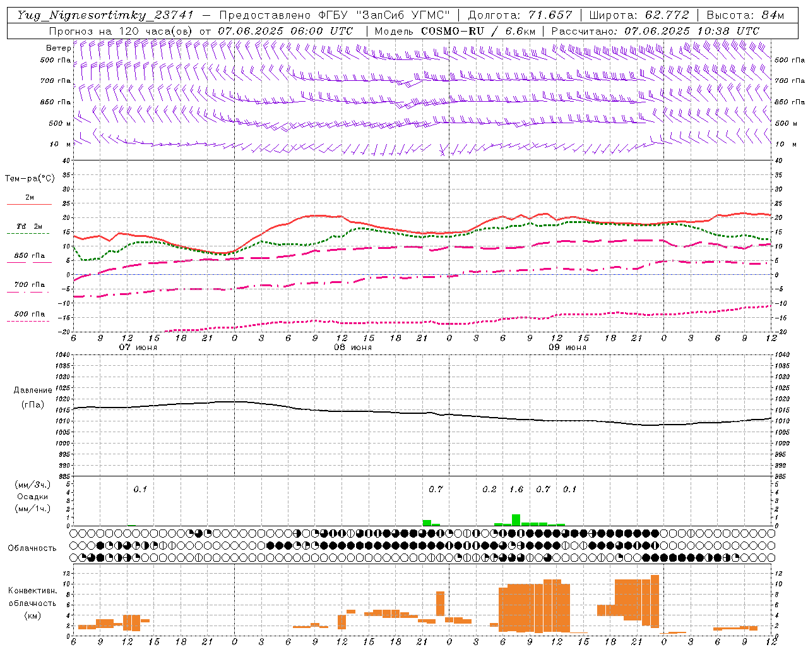808x647 pixels.
Task: Click the tallest green precipitation bar
Action: [x=516, y=520]
